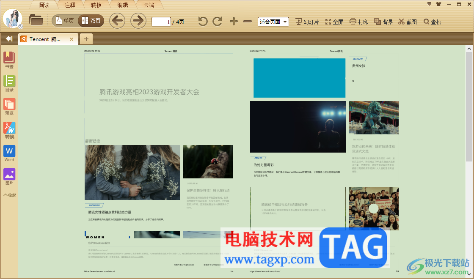
Task: Go to the 云端 tab
Action: pos(149,5)
